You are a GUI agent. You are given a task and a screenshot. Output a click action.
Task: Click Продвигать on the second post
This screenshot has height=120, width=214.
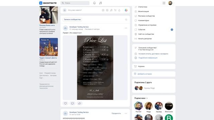click(x=116, y=113)
